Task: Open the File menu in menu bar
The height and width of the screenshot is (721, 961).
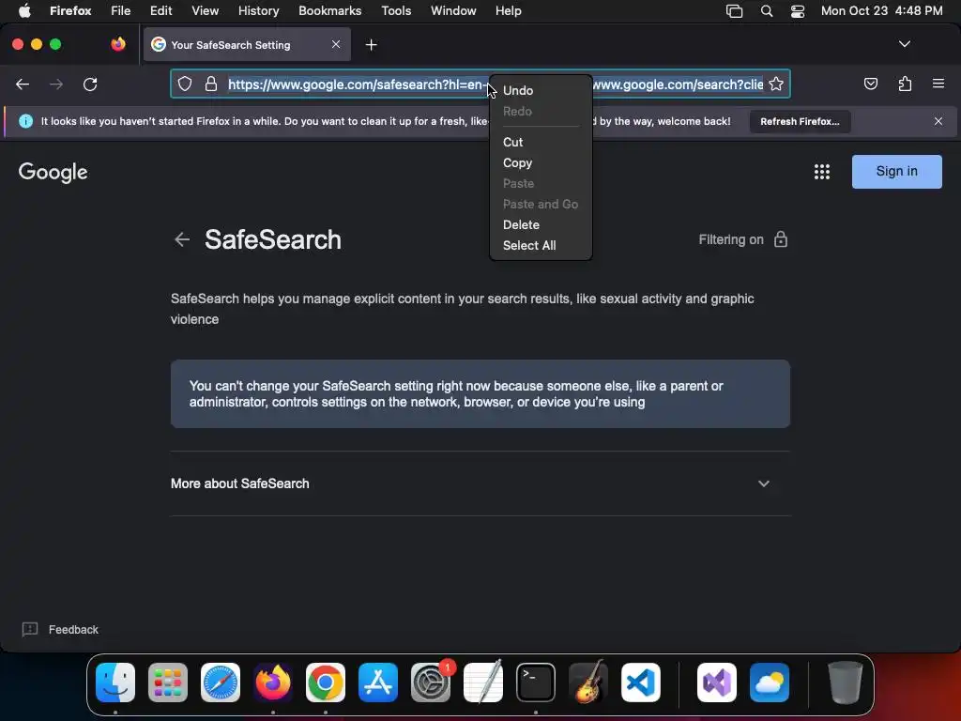Action: click(120, 10)
